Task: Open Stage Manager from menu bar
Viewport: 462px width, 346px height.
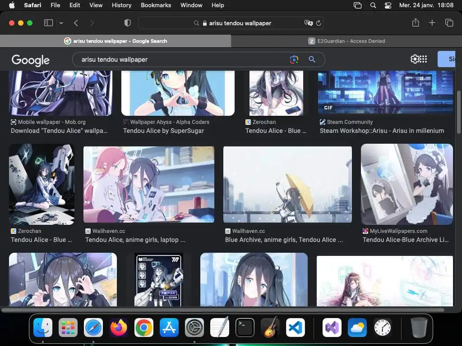Action: (357, 5)
